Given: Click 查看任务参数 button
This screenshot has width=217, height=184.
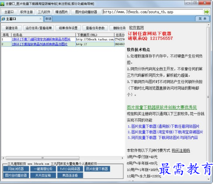Looking at the screenshot, I should coord(95,28).
